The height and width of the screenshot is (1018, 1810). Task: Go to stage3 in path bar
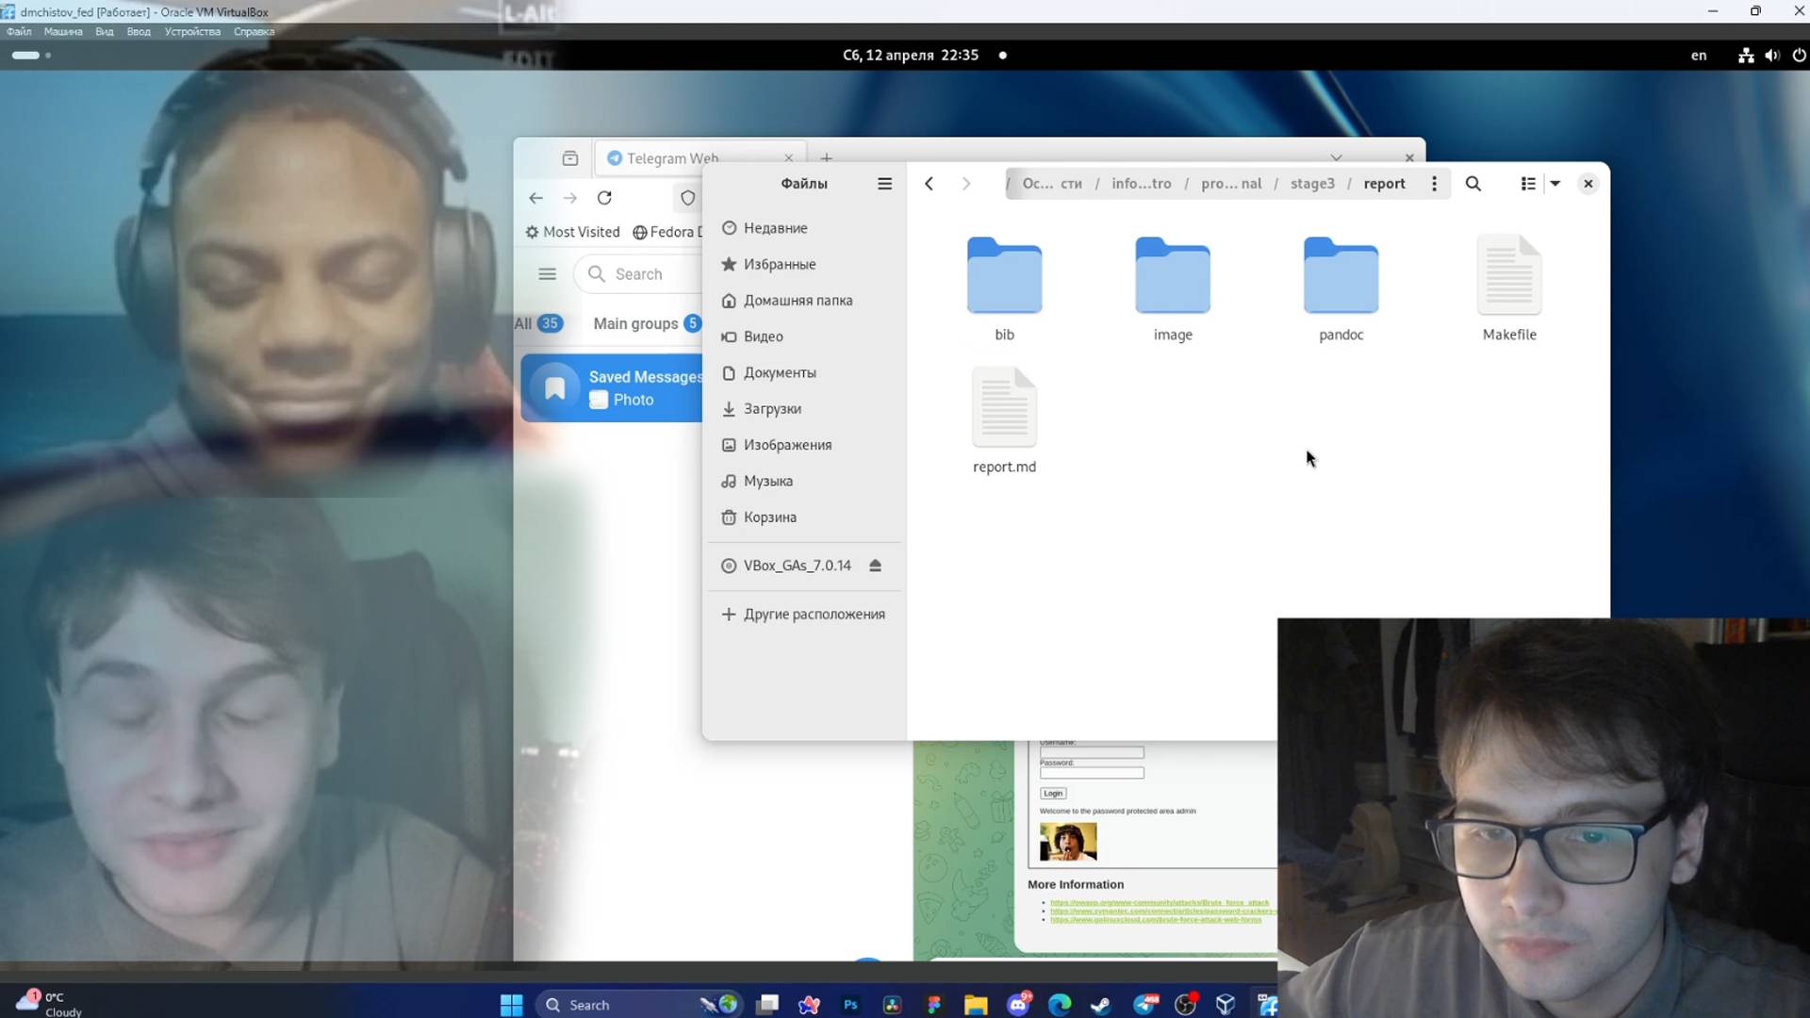(x=1312, y=184)
